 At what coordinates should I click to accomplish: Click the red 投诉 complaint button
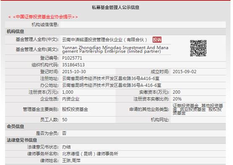tap(157, 40)
